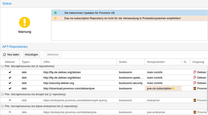Collapse the /etc/apt/sources.list group
Viewport: 208px width, 115px height.
(2, 66)
